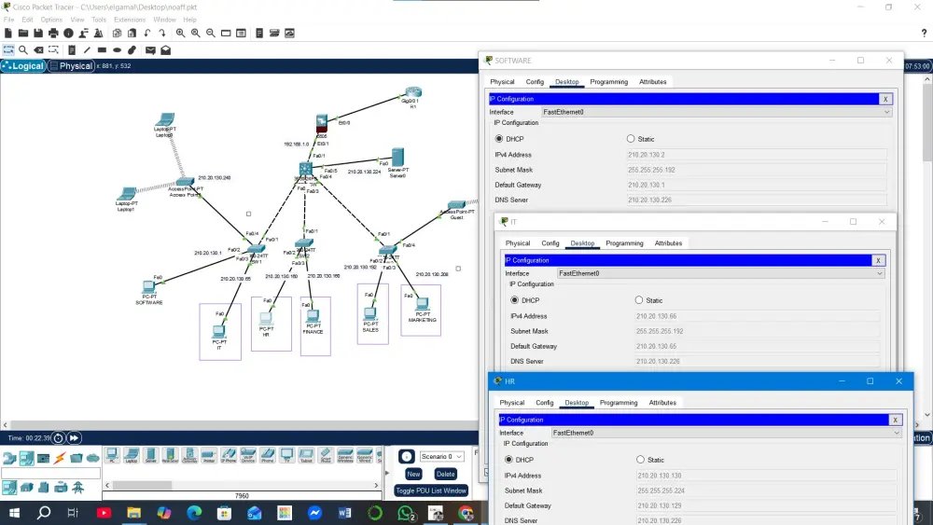Click Toggle PDU List Window button
The width and height of the screenshot is (933, 525).
click(x=431, y=490)
